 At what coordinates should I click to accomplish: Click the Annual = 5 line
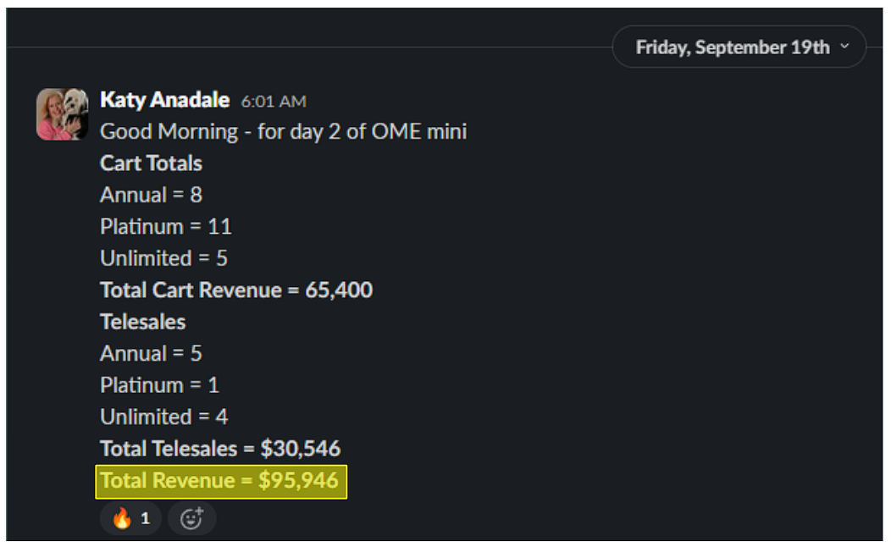click(151, 354)
